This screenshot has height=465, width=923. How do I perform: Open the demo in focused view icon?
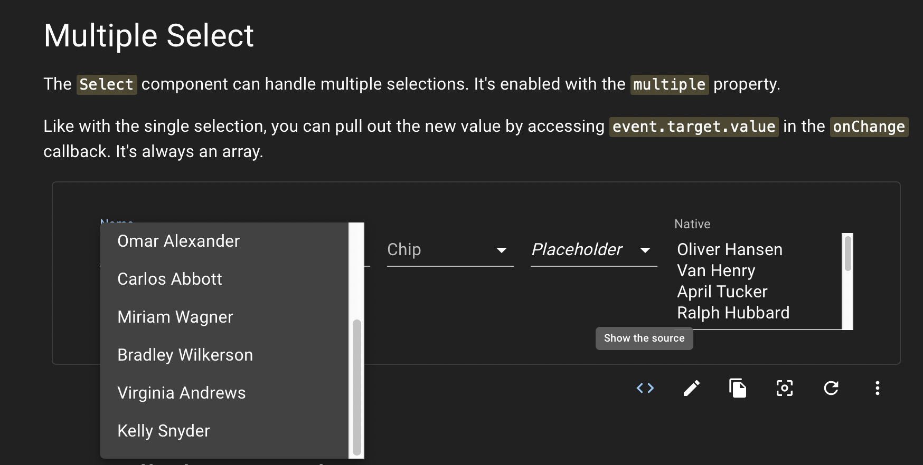[785, 388]
